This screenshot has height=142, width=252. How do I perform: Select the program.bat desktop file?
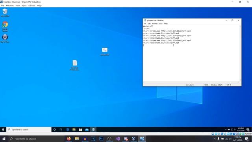[x=105, y=52]
